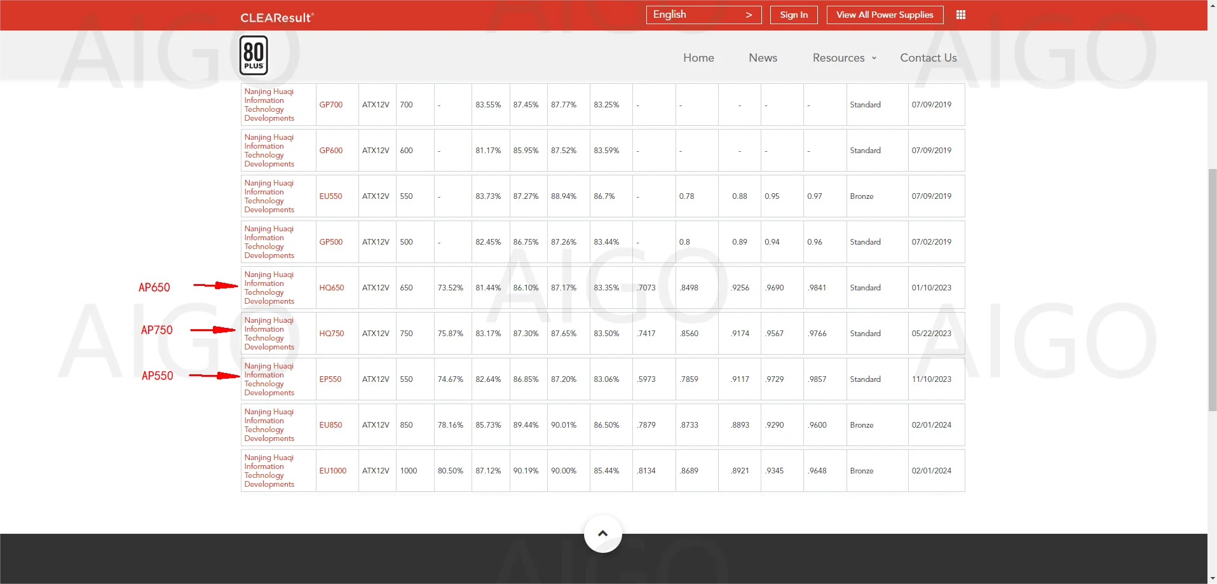Go to the Home page
This screenshot has height=584, width=1217.
[698, 58]
